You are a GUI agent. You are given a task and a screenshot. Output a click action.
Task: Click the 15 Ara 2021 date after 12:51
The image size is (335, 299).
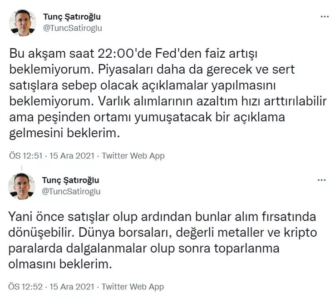pos(72,156)
